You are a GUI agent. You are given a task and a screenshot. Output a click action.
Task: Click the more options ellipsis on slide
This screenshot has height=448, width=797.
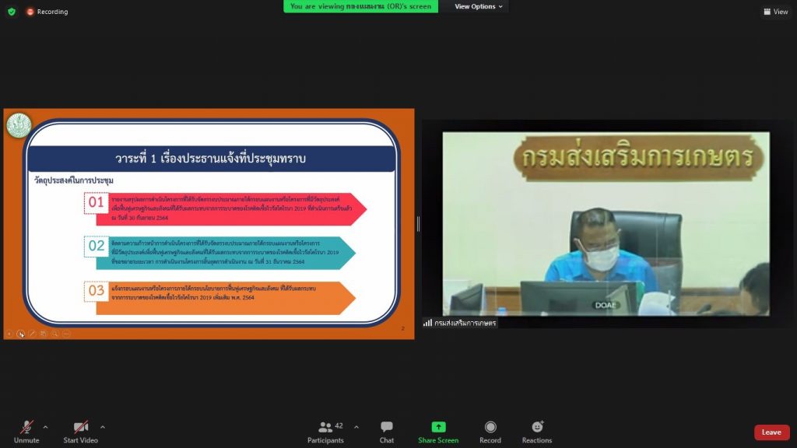pos(67,334)
